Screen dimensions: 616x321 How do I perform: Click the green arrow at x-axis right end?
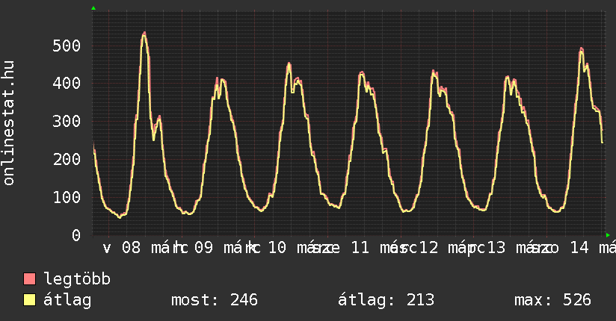(x=608, y=234)
